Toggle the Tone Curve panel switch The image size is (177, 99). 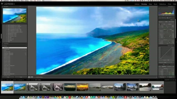[x=158, y=46]
